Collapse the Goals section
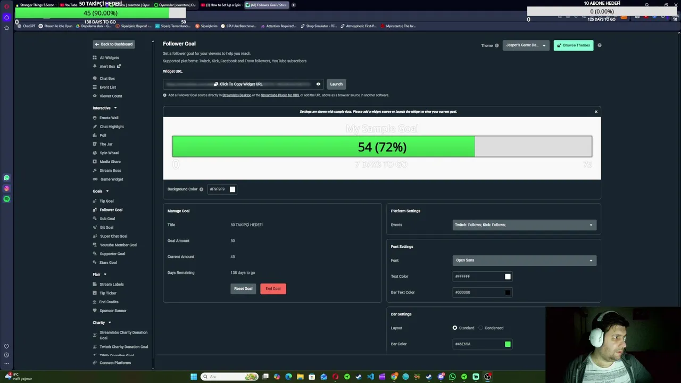The width and height of the screenshot is (681, 383). (x=107, y=191)
